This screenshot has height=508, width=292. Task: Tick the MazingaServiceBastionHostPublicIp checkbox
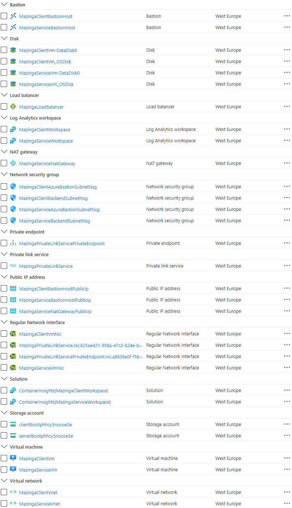pos(4,300)
